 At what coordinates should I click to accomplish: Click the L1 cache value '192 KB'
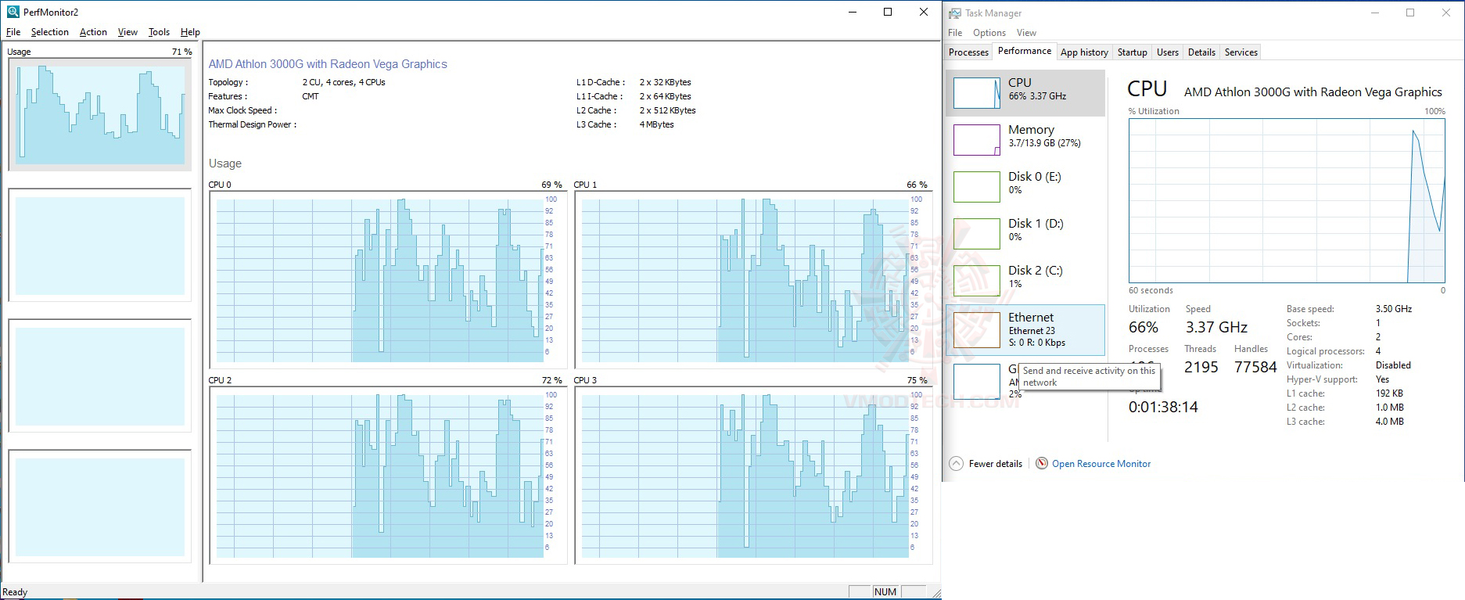point(1389,393)
